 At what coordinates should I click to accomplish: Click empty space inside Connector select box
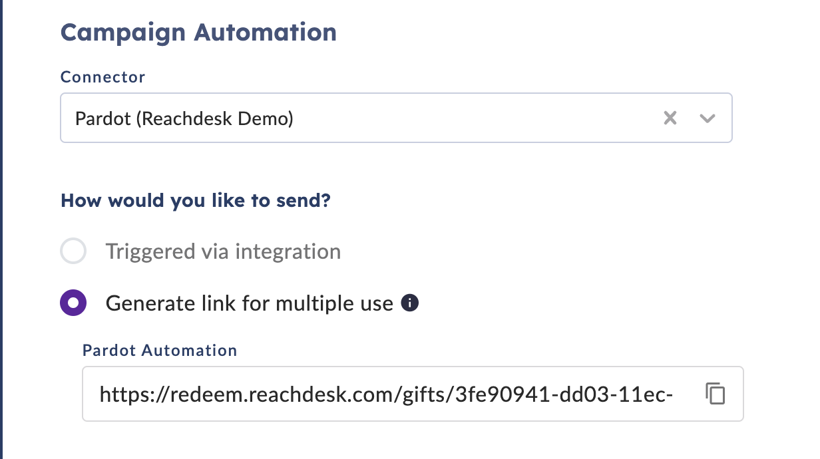(x=476, y=118)
